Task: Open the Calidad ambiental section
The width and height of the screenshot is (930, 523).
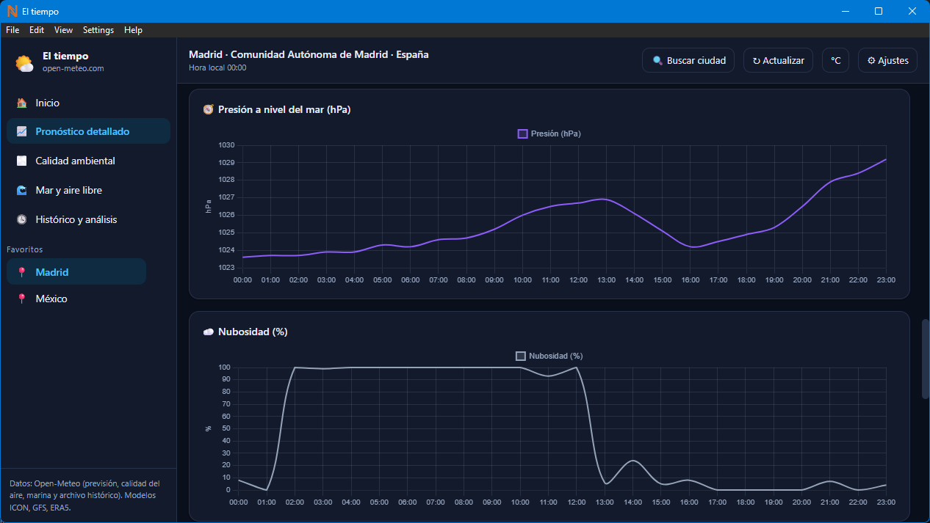Action: (x=88, y=161)
